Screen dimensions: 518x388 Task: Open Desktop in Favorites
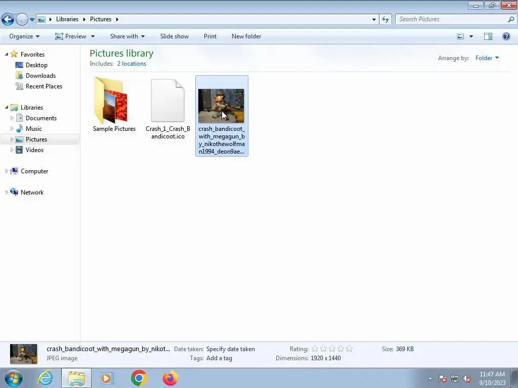click(x=36, y=65)
